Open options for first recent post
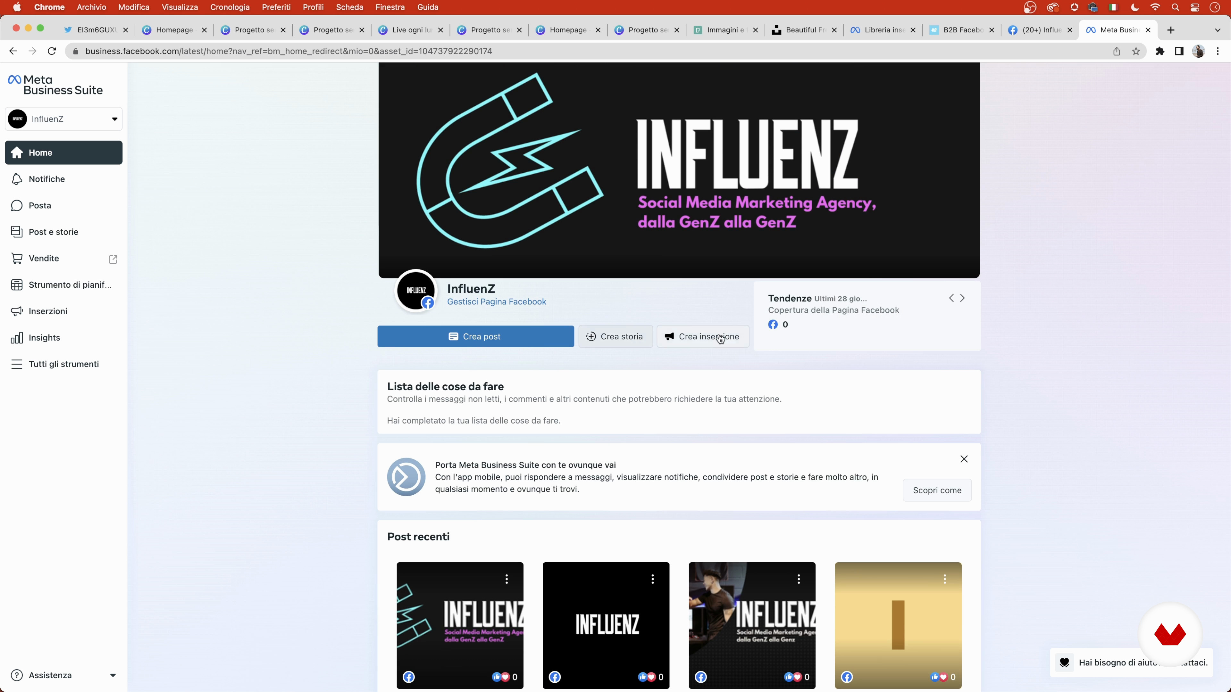Viewport: 1231px width, 692px height. pyautogui.click(x=507, y=579)
